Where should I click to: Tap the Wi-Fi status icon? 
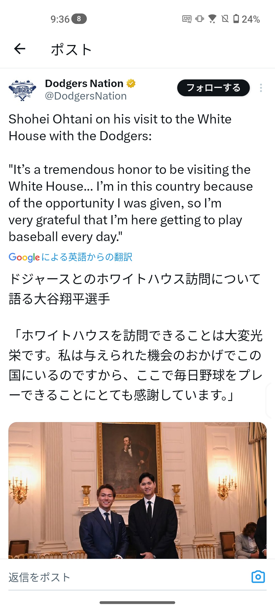212,19
